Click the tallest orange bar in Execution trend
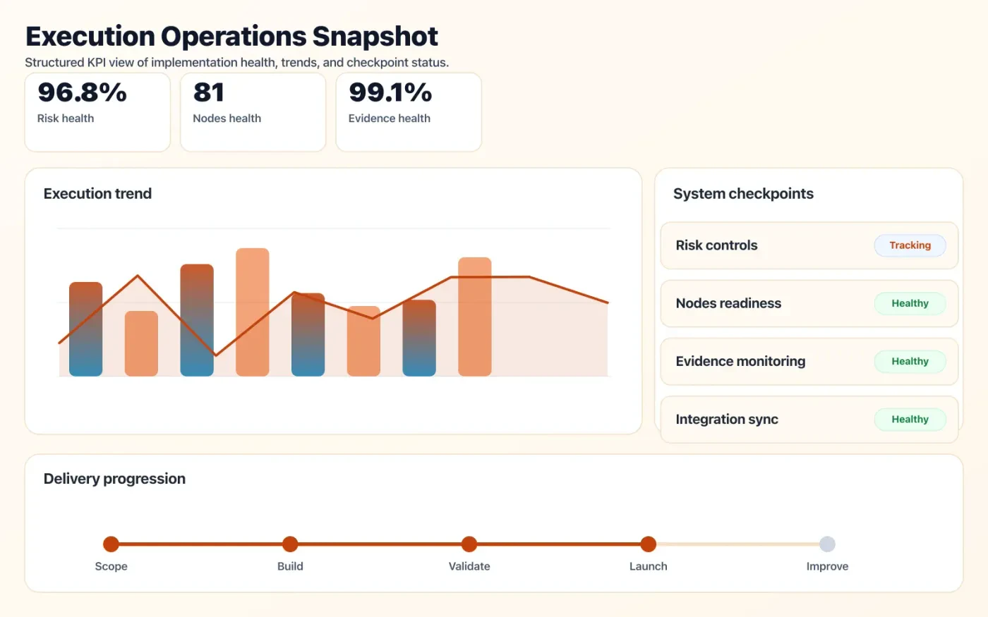This screenshot has width=988, height=617. [x=253, y=310]
